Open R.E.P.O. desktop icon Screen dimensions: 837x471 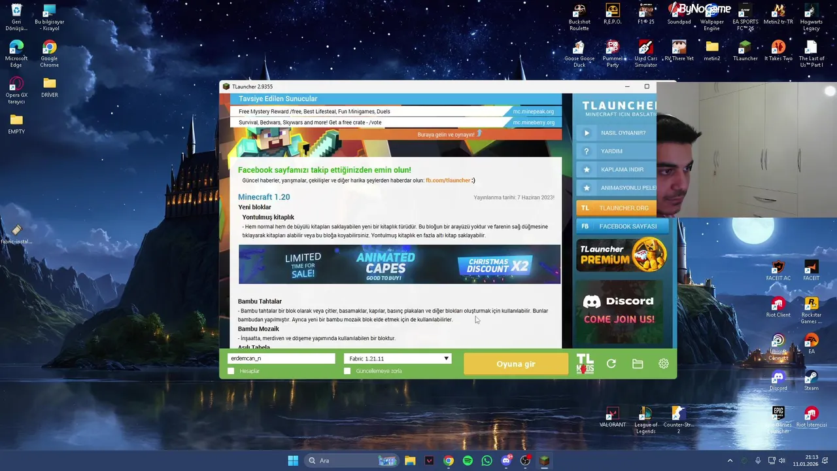pyautogui.click(x=612, y=14)
